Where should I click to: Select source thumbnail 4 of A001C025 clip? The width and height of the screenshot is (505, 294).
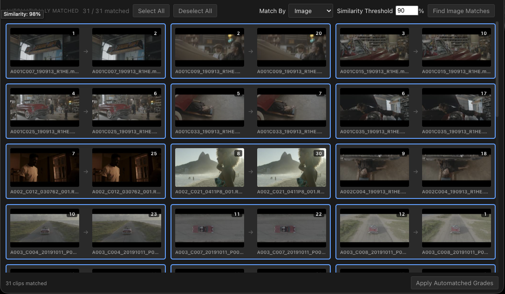(45, 108)
